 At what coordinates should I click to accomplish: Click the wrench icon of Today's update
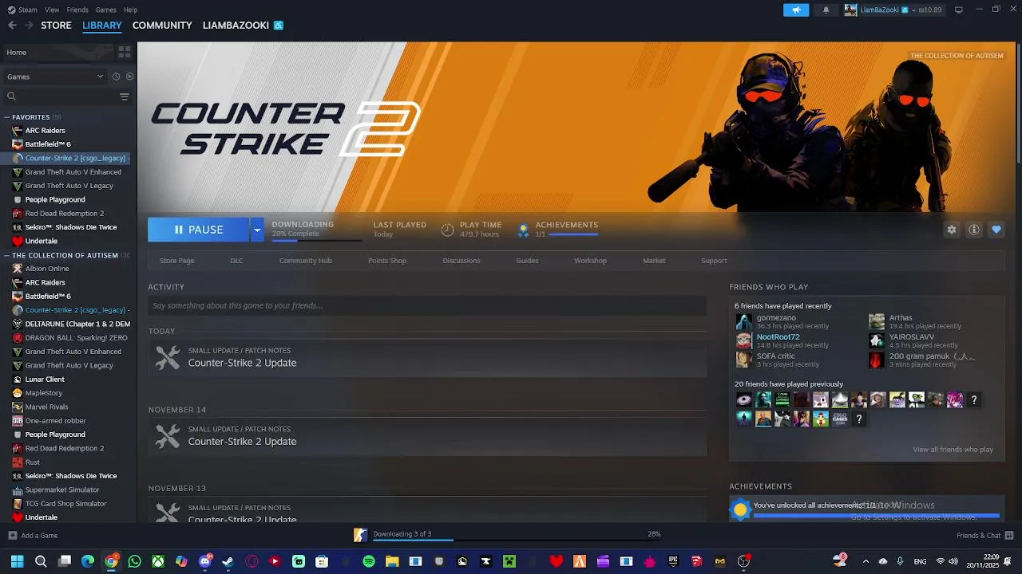coord(168,357)
